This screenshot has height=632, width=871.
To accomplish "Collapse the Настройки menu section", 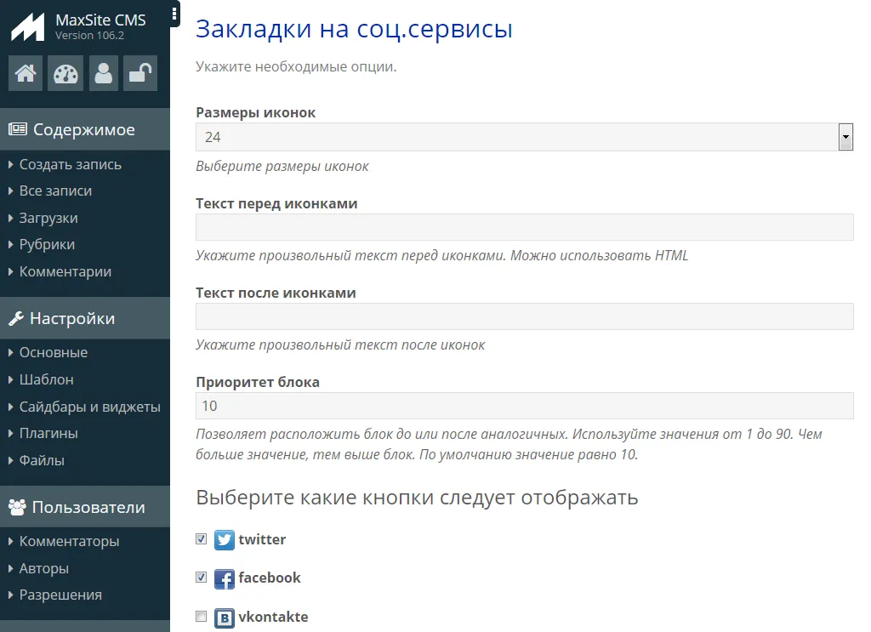I will [x=72, y=319].
